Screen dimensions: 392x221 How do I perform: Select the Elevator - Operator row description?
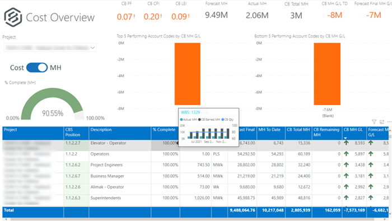tap(108, 143)
